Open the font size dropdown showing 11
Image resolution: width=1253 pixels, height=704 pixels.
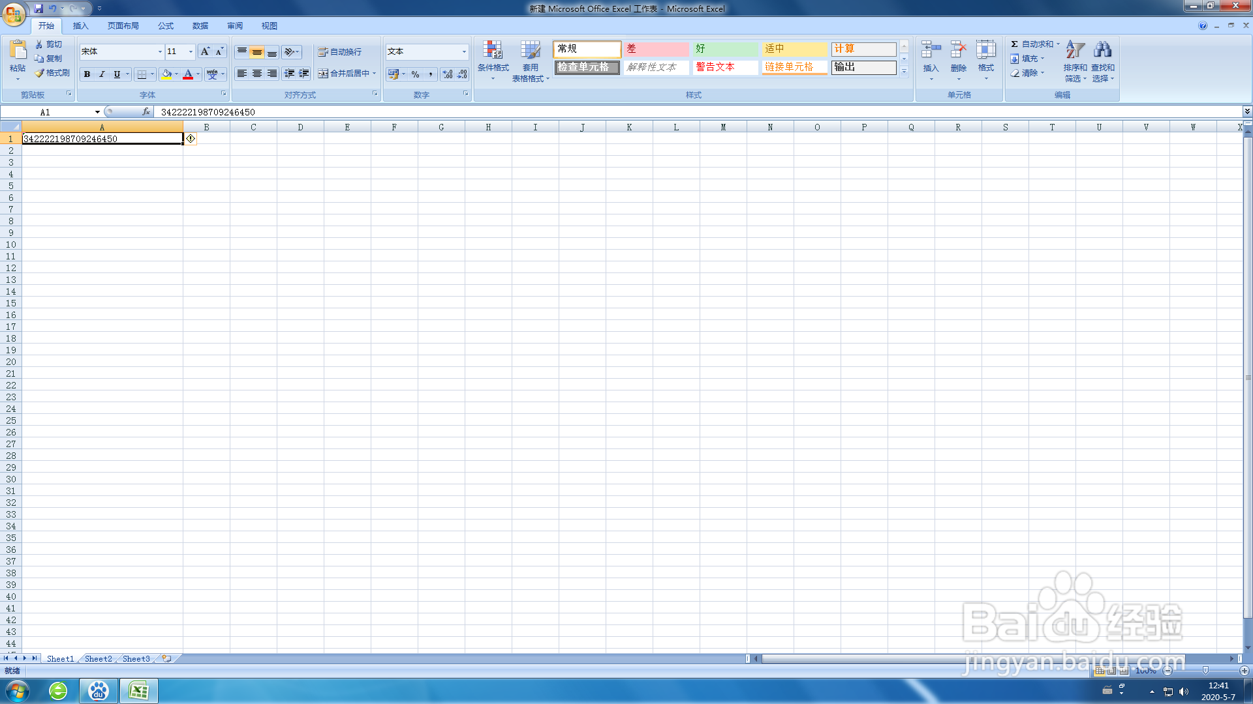pos(191,51)
